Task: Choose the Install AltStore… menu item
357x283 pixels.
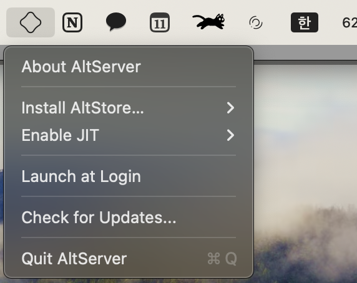Action: click(x=129, y=107)
